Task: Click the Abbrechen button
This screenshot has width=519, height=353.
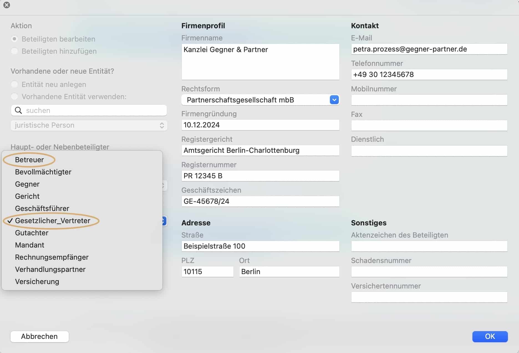Action: (40, 336)
